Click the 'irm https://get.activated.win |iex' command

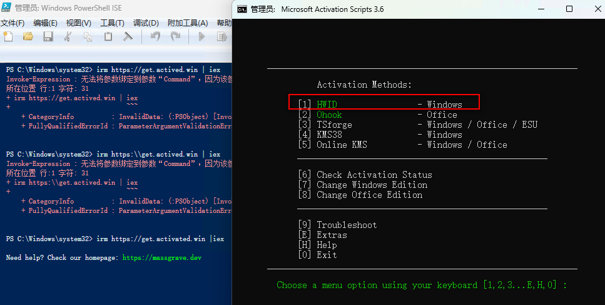[x=160, y=239]
